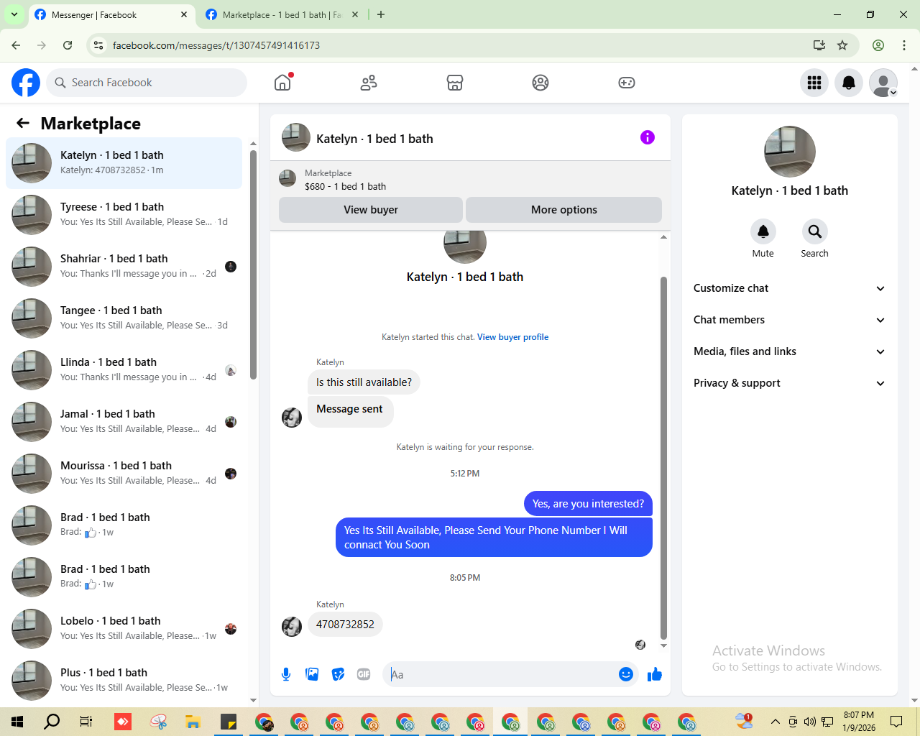This screenshot has width=920, height=736.
Task: Expand Media, files and links section
Action: point(789,351)
